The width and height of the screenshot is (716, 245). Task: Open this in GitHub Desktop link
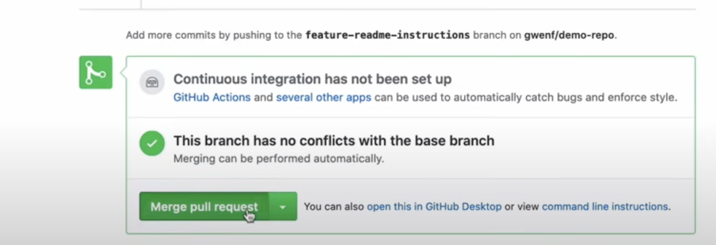434,206
